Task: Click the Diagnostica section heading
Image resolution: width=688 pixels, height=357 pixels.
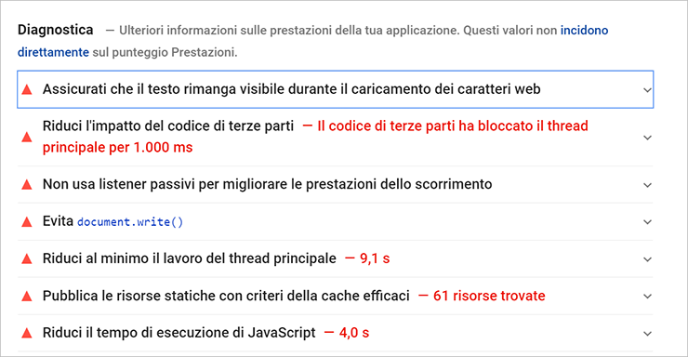Action: click(x=55, y=30)
